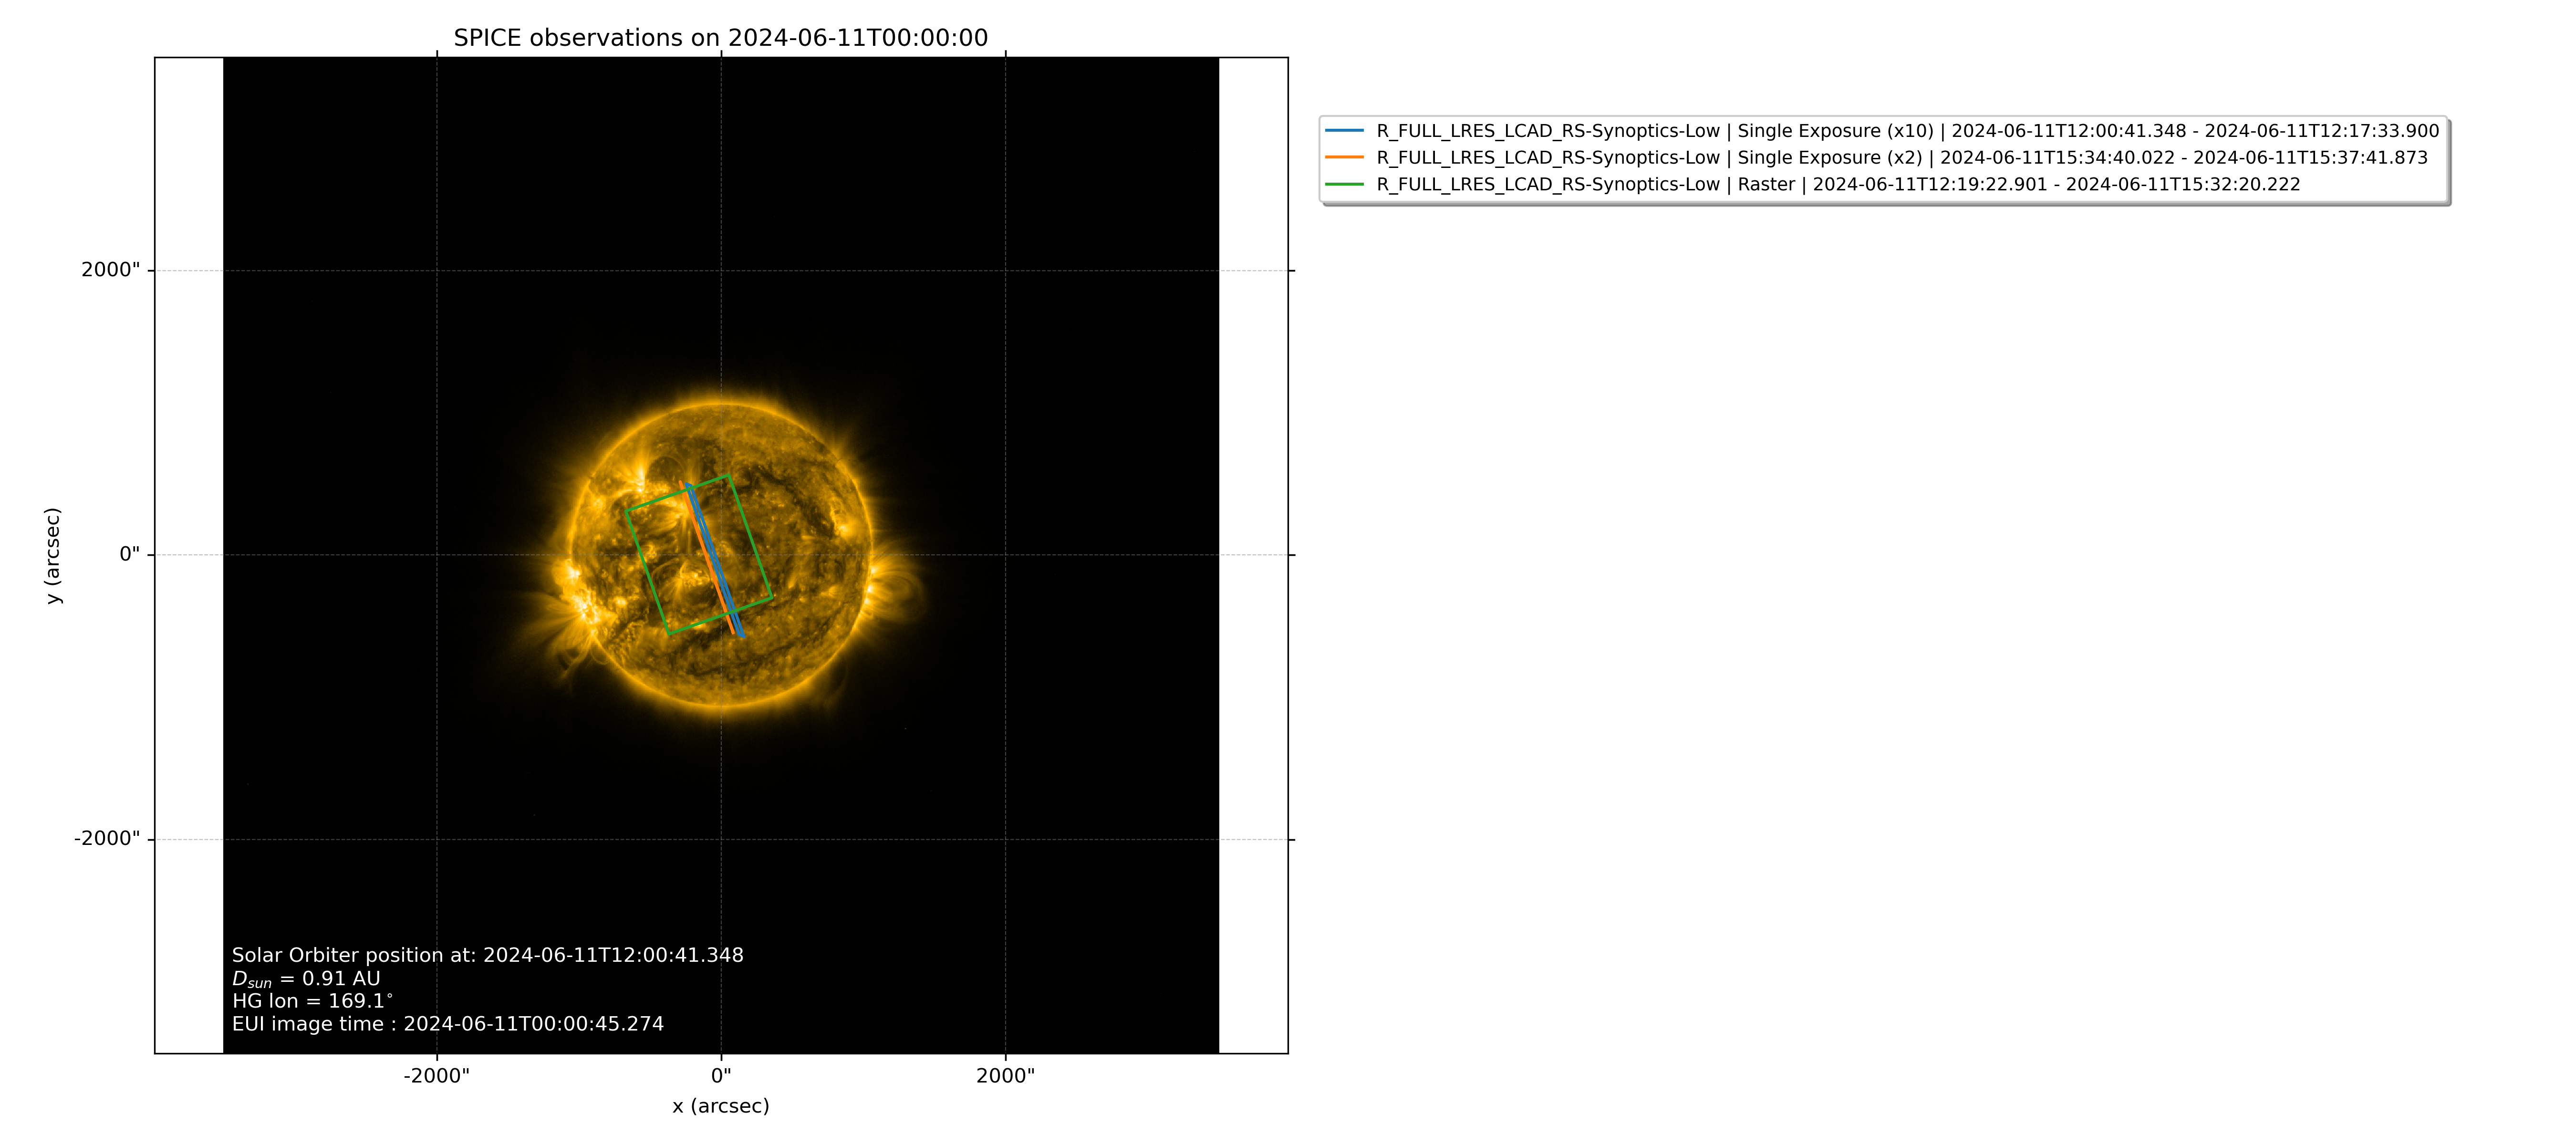Click the SPICE observations plot title
2576x1145 pixels.
(x=720, y=38)
